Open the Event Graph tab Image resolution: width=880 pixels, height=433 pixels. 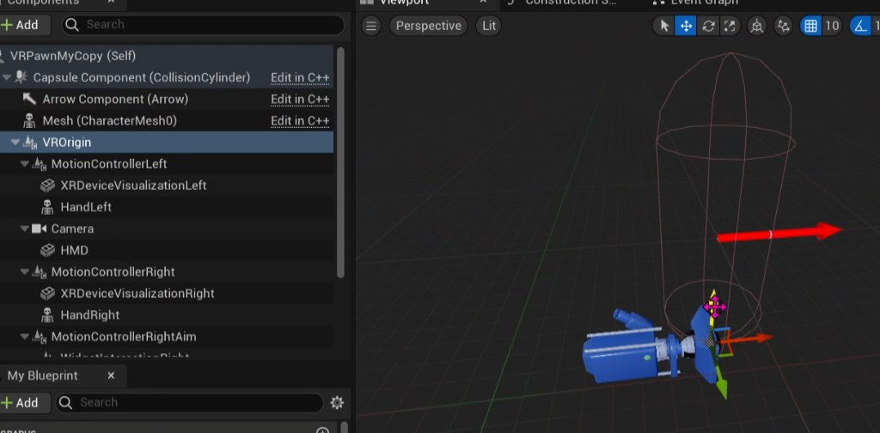(x=705, y=3)
